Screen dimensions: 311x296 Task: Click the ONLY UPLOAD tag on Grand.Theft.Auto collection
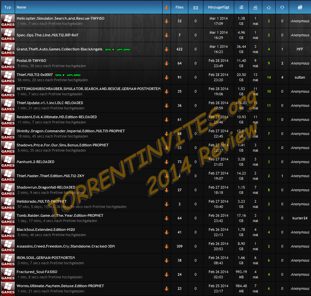pyautogui.click(x=118, y=49)
